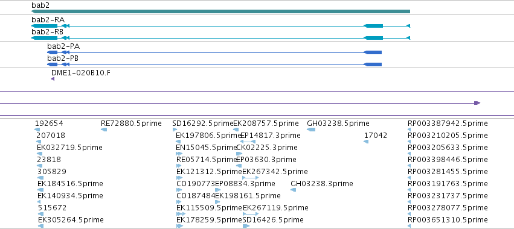514x229 pixels.
Task: Click the EK140934.5prime label
Action: [x=70, y=195]
